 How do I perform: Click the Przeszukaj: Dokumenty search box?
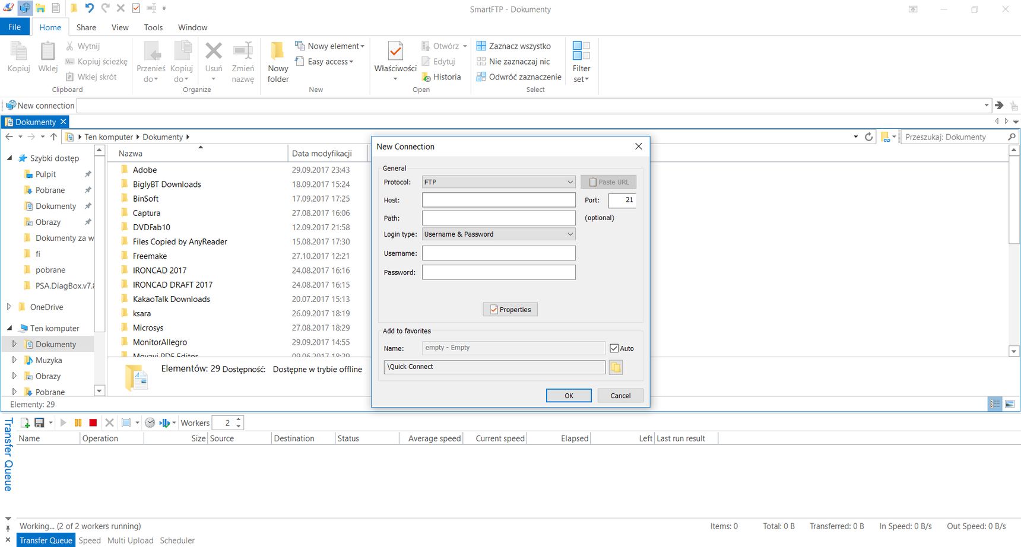coord(953,137)
